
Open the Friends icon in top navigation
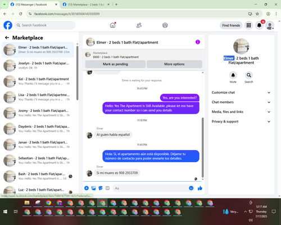tap(139, 25)
